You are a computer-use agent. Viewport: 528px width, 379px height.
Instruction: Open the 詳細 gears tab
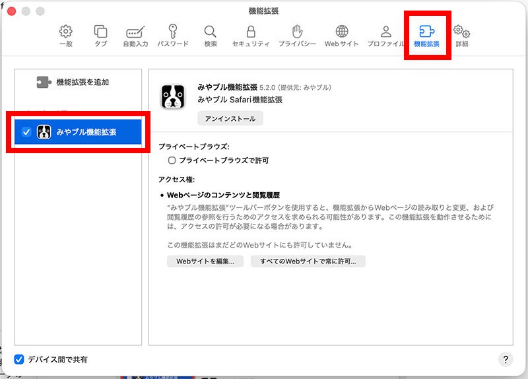[x=461, y=36]
